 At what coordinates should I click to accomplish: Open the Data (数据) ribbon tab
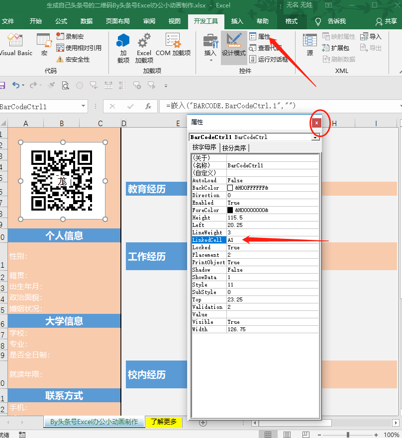click(x=87, y=21)
